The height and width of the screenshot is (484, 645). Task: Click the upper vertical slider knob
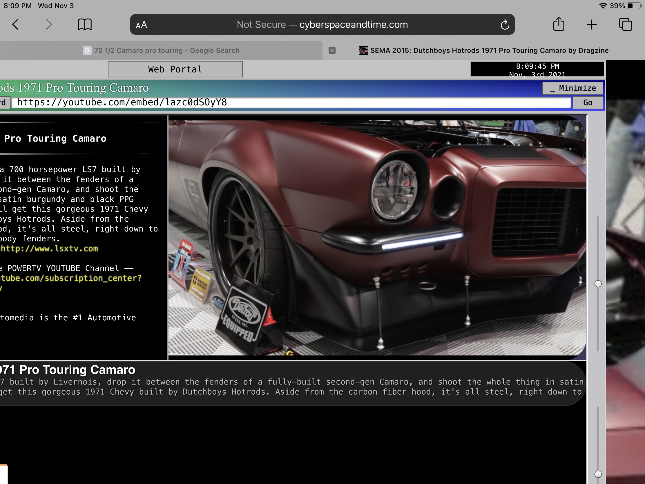[x=598, y=283]
